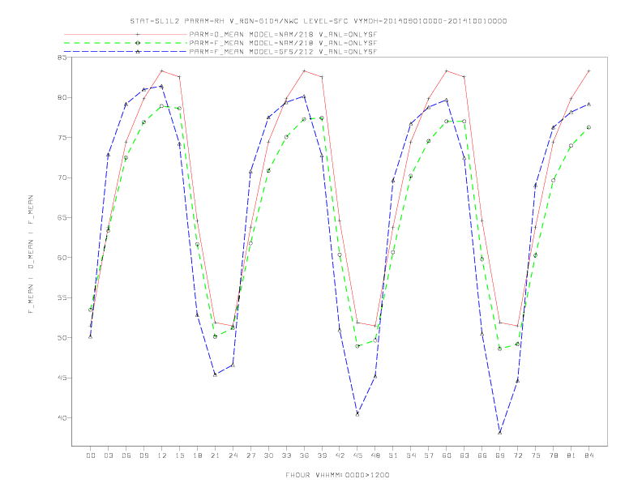Click the chart title starting with STAT=SL1L2

318,21
